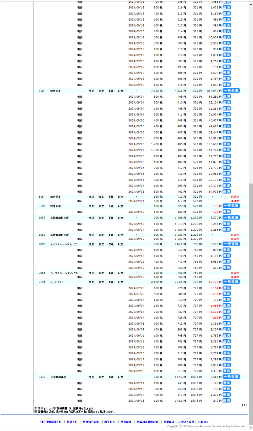The width and height of the screenshot is (253, 431).
Task: Open the 勧誘方針 footer link
Action: point(72,422)
